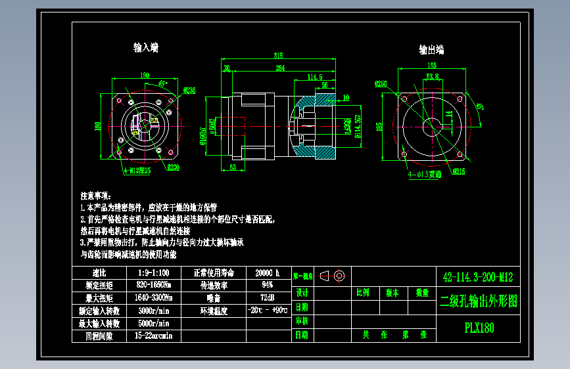The width and height of the screenshot is (570, 369).
Task: Click the 第一视角 title block label
Action: click(303, 276)
